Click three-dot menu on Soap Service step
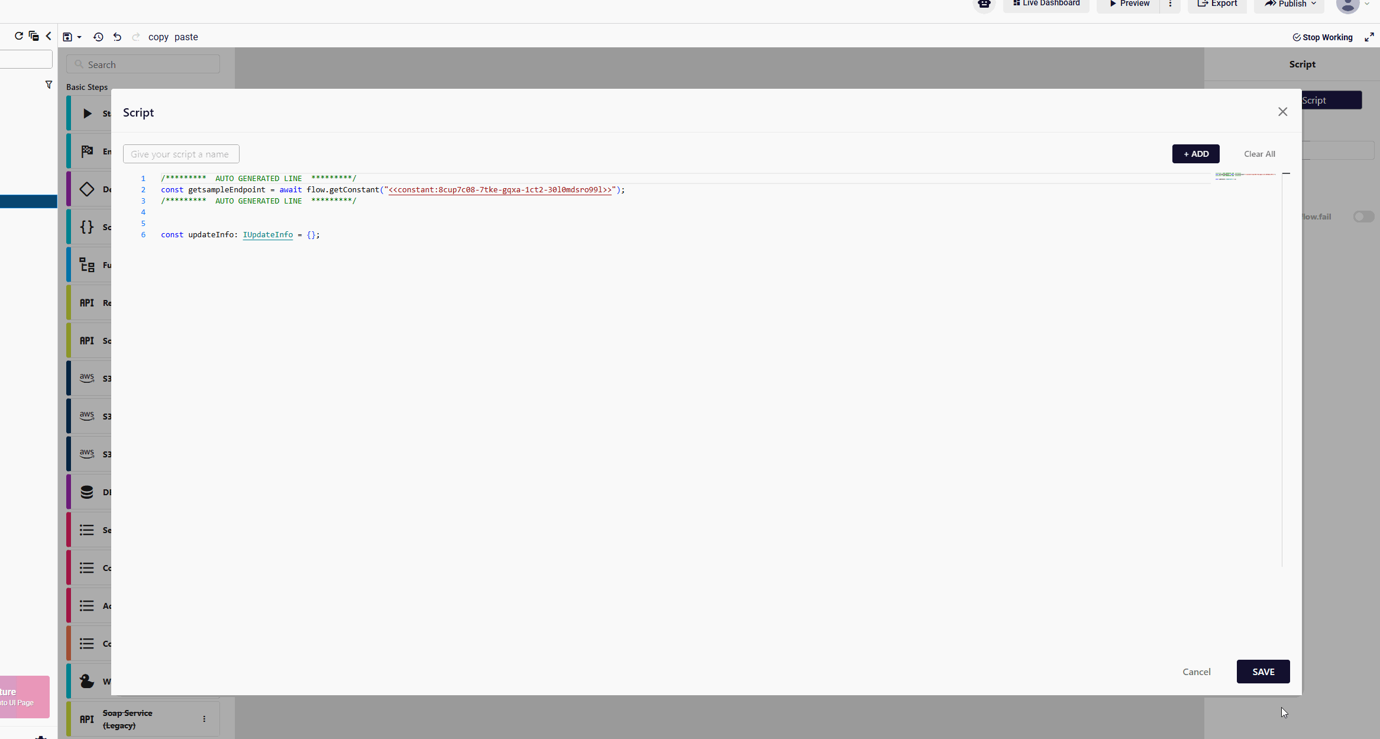The image size is (1380, 739). 204,719
